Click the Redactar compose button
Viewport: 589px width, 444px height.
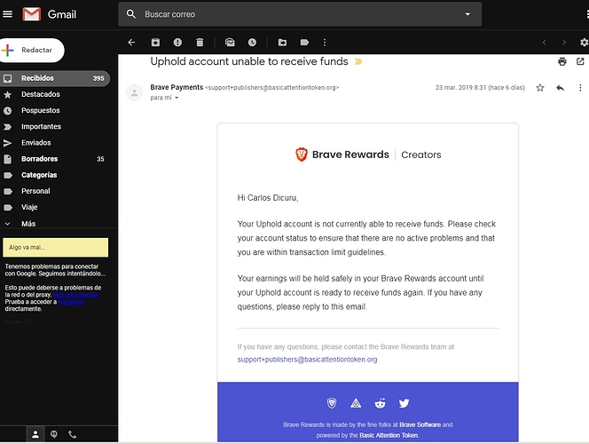tap(32, 50)
